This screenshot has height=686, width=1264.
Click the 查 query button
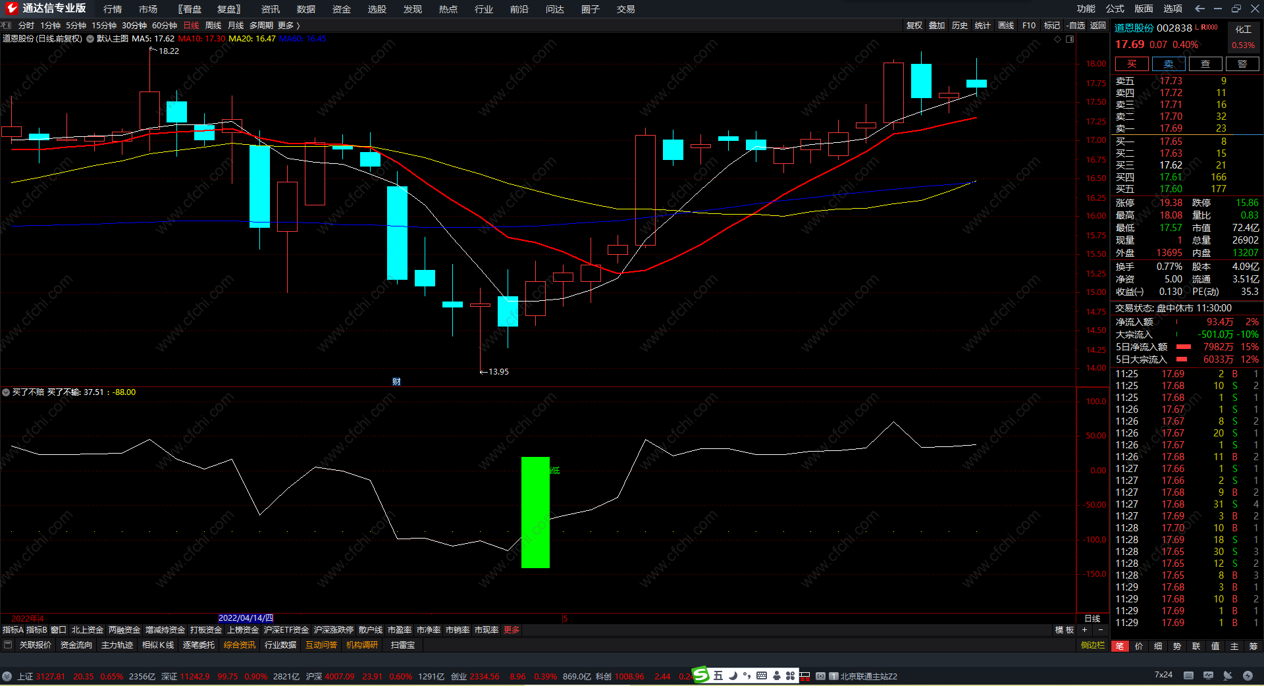(1205, 64)
